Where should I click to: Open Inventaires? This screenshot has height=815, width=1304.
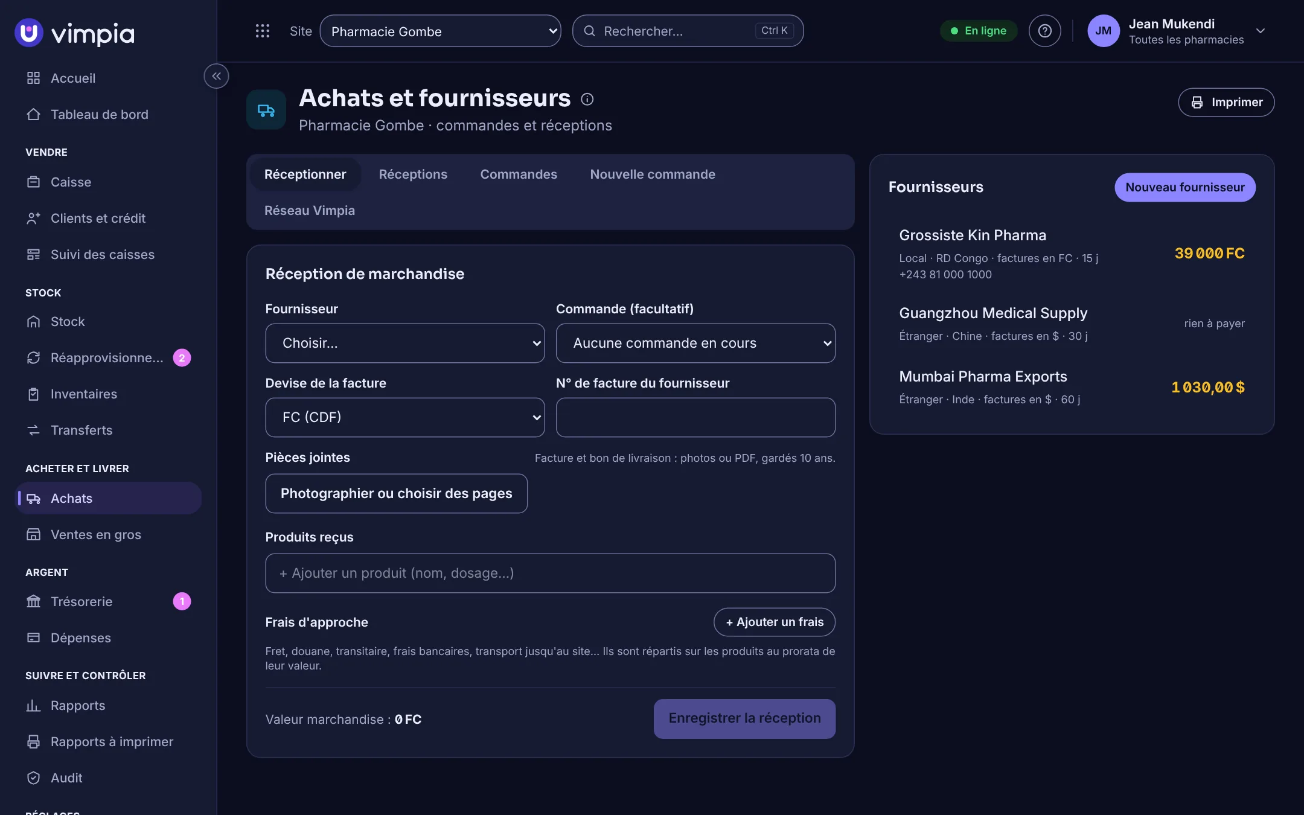pos(108,394)
